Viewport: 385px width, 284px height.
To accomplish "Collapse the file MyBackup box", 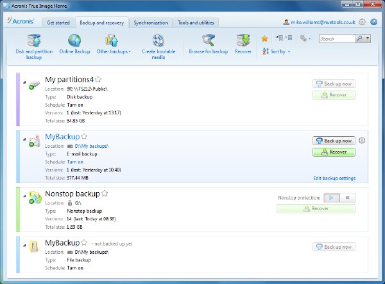I will 24,245.
